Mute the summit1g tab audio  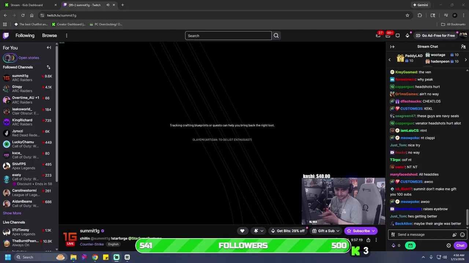pyautogui.click(x=108, y=5)
